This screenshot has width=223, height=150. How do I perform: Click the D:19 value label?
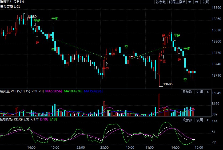point(44,119)
